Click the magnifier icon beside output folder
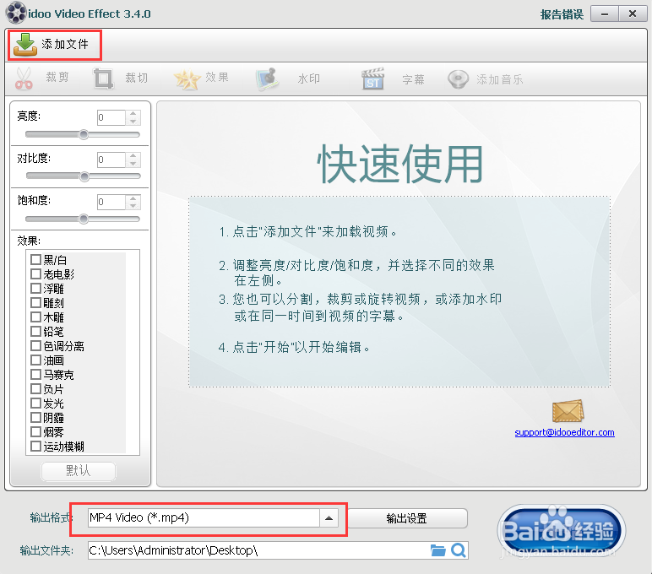 tap(459, 550)
